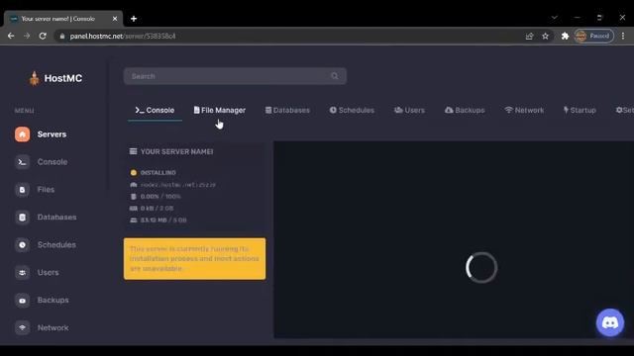Switch to the Startup tab
This screenshot has width=634, height=356.
point(580,110)
